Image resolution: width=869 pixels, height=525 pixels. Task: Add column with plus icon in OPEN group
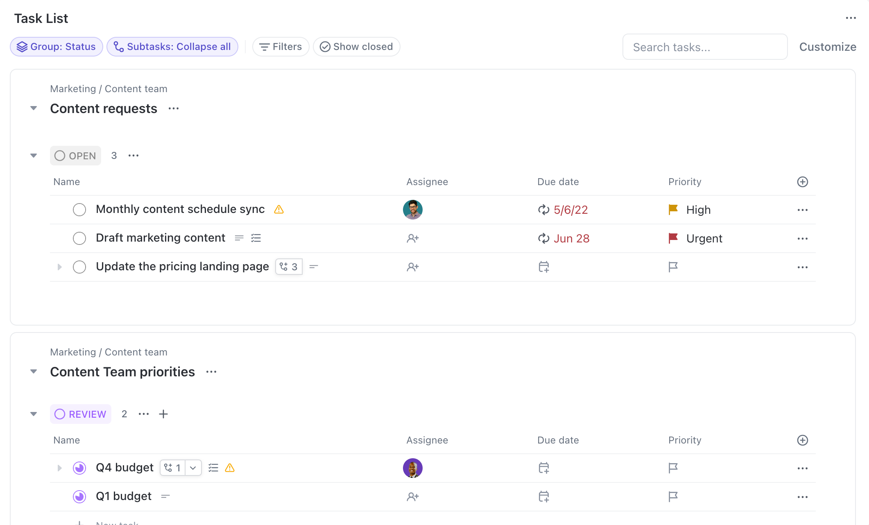click(802, 182)
